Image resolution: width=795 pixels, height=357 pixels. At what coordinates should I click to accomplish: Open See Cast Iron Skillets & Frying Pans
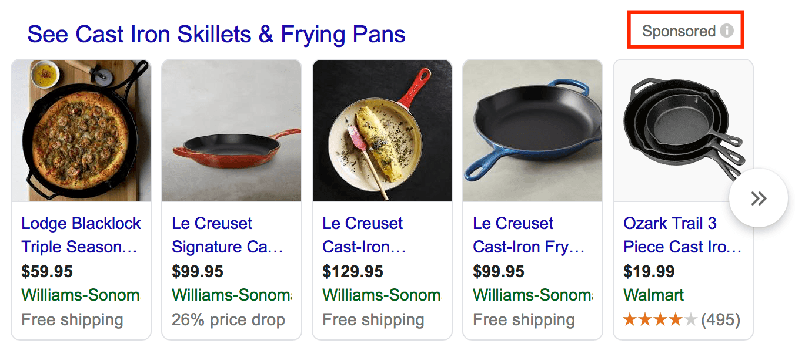coord(216,35)
